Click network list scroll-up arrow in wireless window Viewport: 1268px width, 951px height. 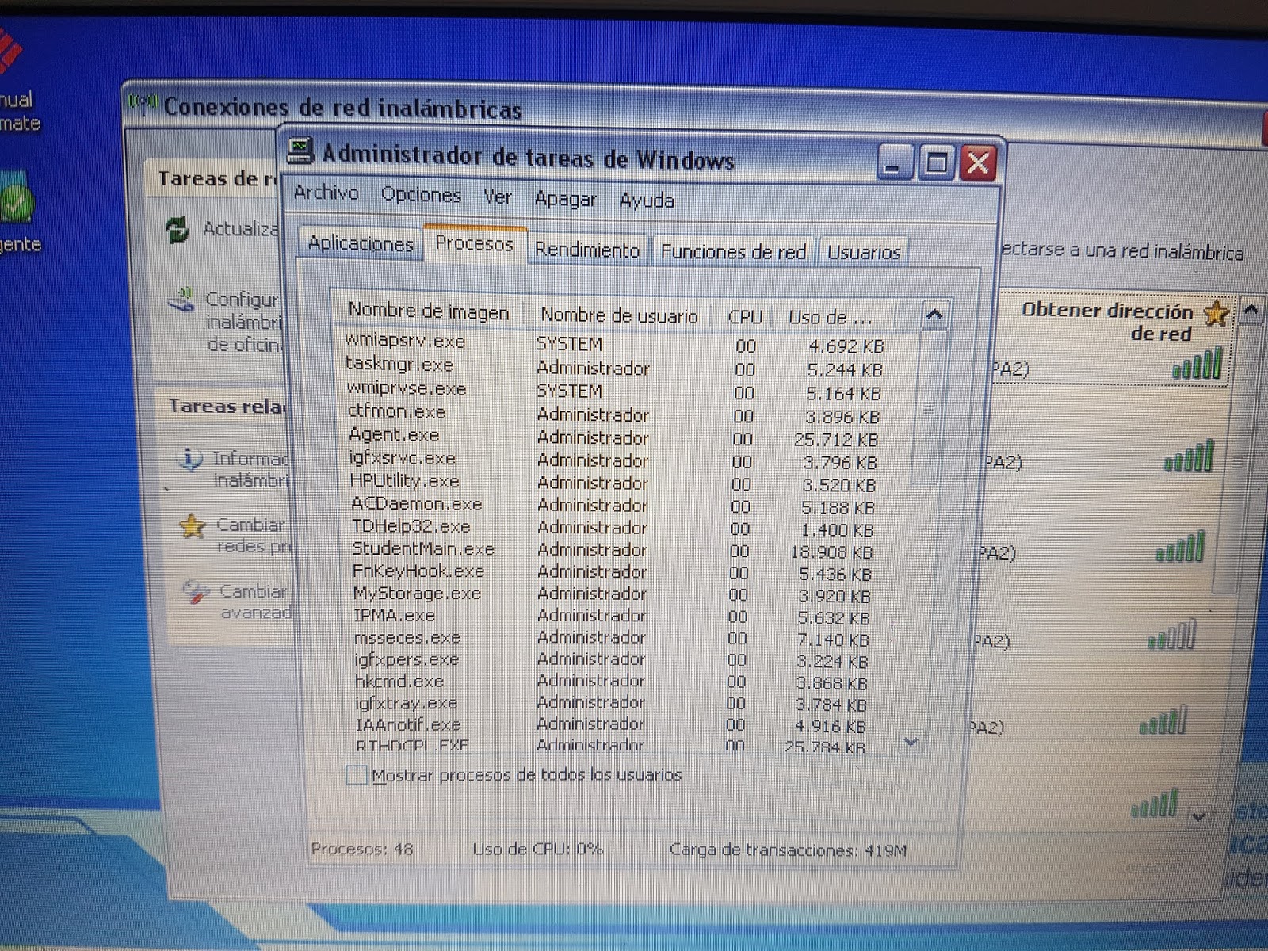[1251, 310]
